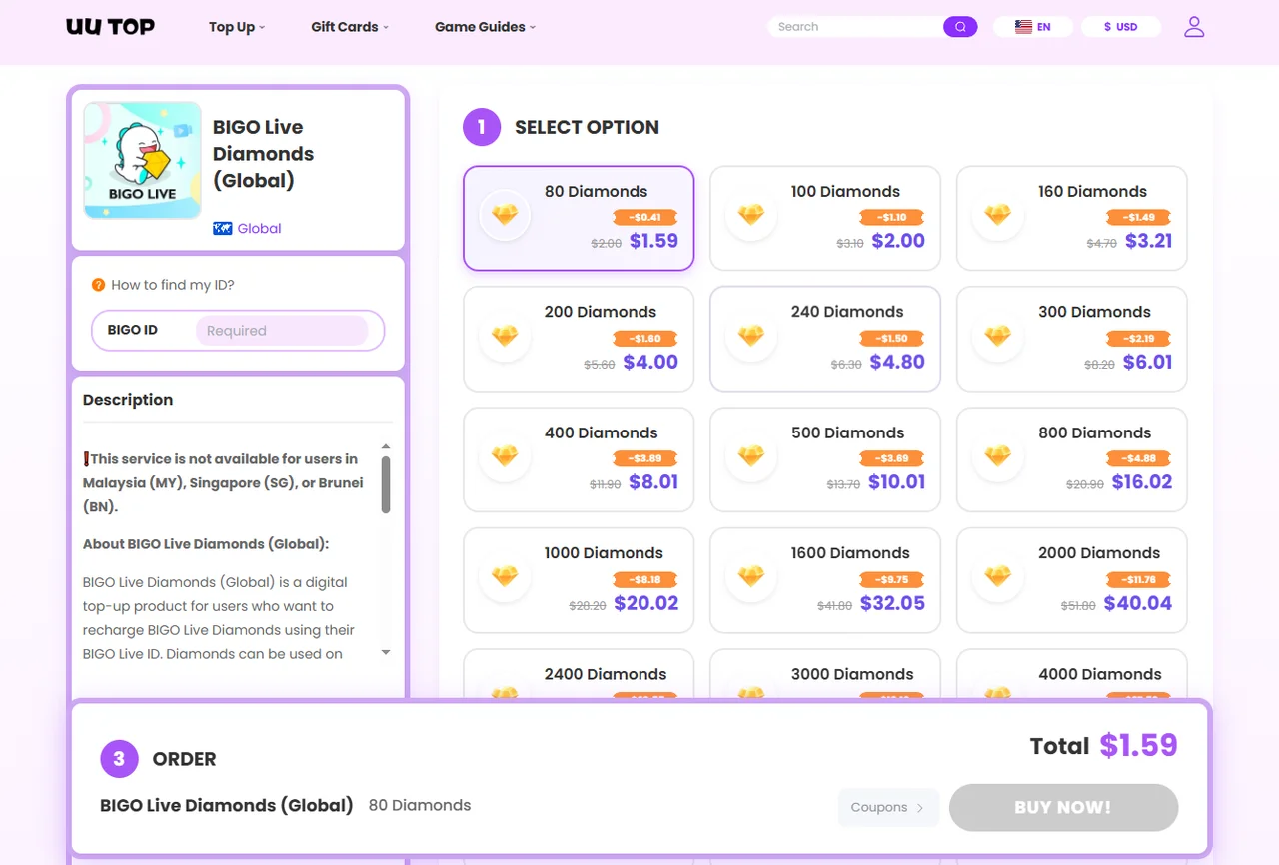Click the 300 Diamonds gem icon
Image resolution: width=1279 pixels, height=865 pixels.
[998, 336]
